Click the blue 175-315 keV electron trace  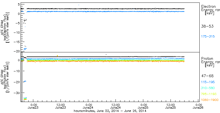coord(105,12)
